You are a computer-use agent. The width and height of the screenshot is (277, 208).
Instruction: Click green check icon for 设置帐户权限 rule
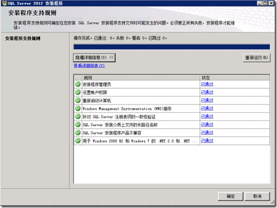pyautogui.click(x=78, y=92)
